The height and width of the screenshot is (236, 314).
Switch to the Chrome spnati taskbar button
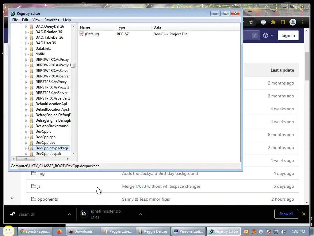click(x=35, y=231)
